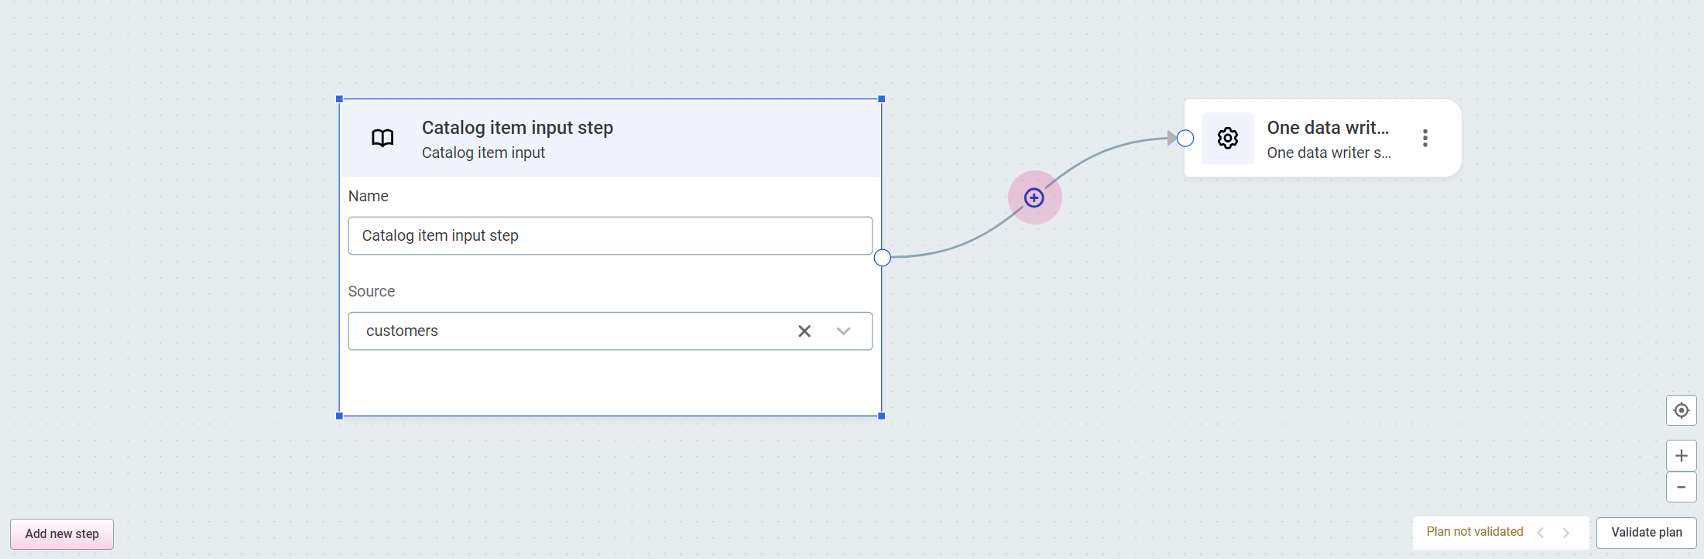Click the gear icon on data writer node
Viewport: 1704px width, 559px height.
coord(1227,139)
